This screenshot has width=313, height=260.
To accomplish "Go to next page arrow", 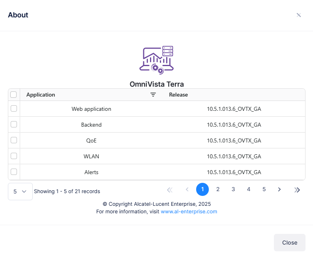I will click(x=279, y=190).
